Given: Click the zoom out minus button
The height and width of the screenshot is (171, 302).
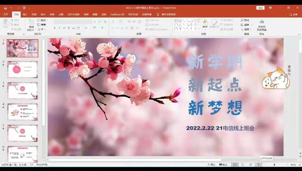Looking at the screenshot, I should [265, 165].
